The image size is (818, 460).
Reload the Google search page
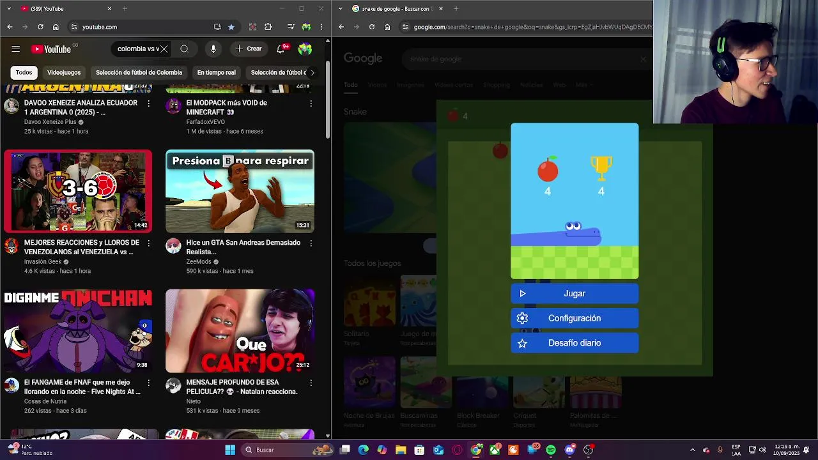coord(372,27)
